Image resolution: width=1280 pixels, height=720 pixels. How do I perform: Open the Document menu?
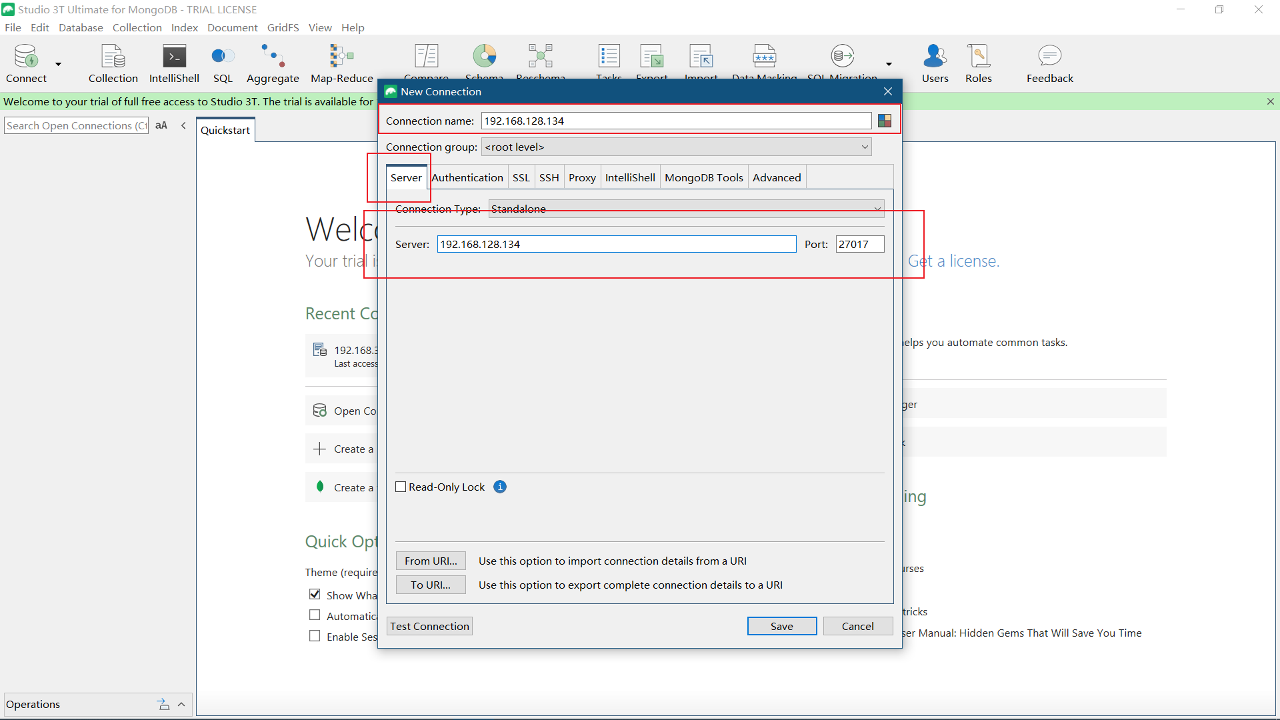(x=232, y=27)
